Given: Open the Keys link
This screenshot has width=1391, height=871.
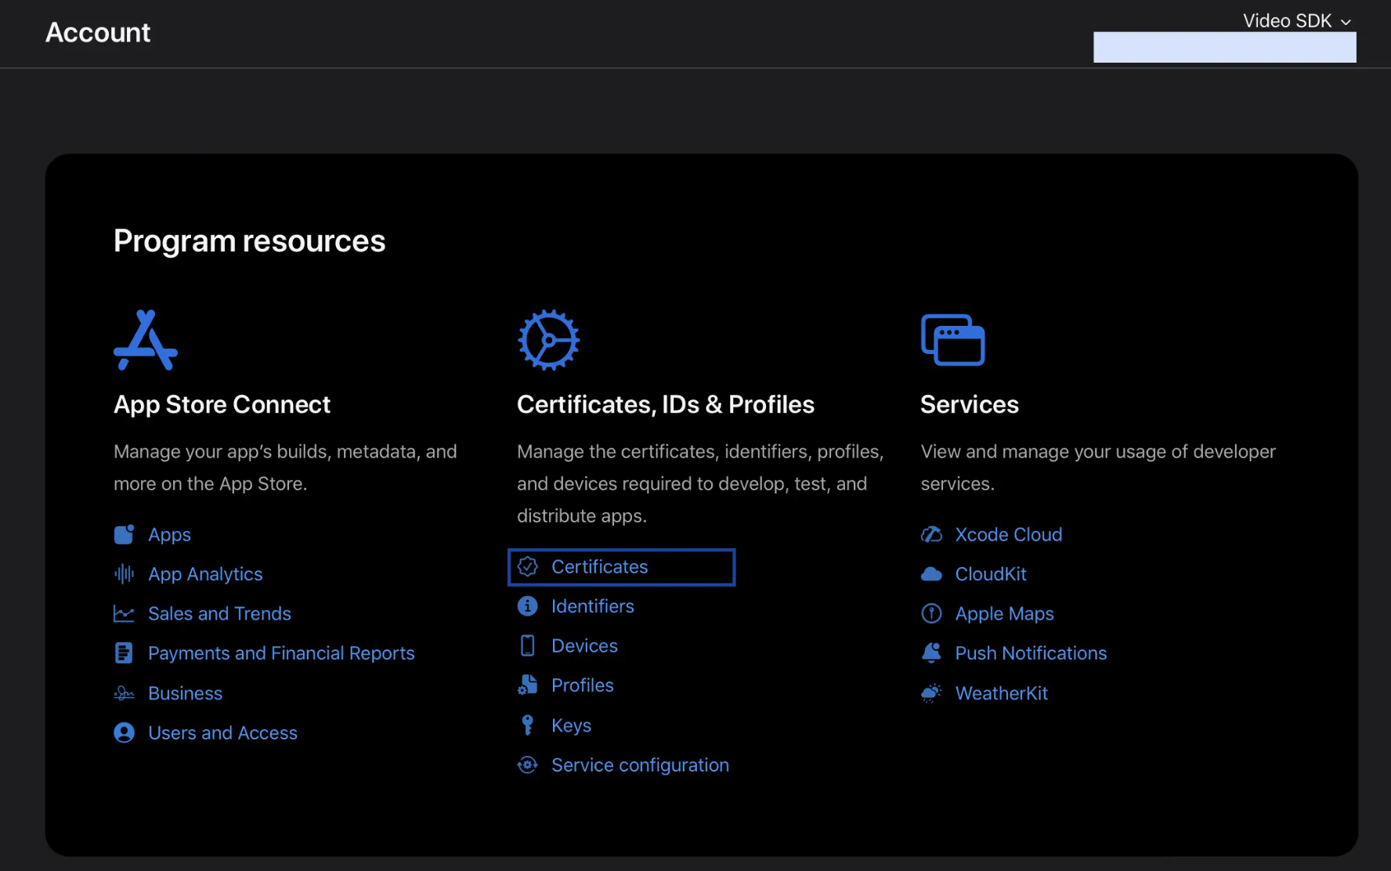Looking at the screenshot, I should (571, 725).
